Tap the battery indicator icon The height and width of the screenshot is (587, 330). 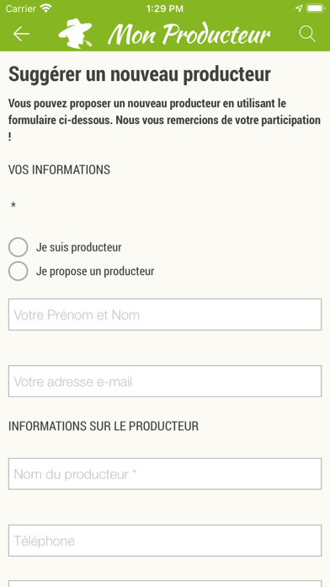[x=316, y=8]
